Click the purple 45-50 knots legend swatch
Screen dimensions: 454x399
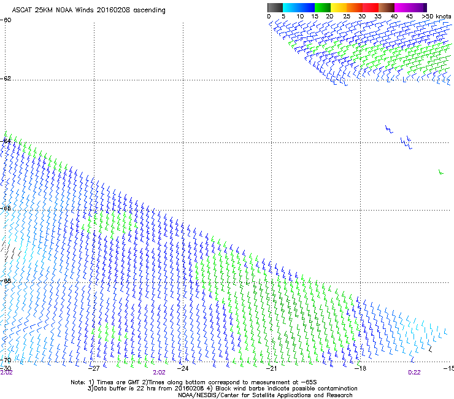[x=418, y=7]
